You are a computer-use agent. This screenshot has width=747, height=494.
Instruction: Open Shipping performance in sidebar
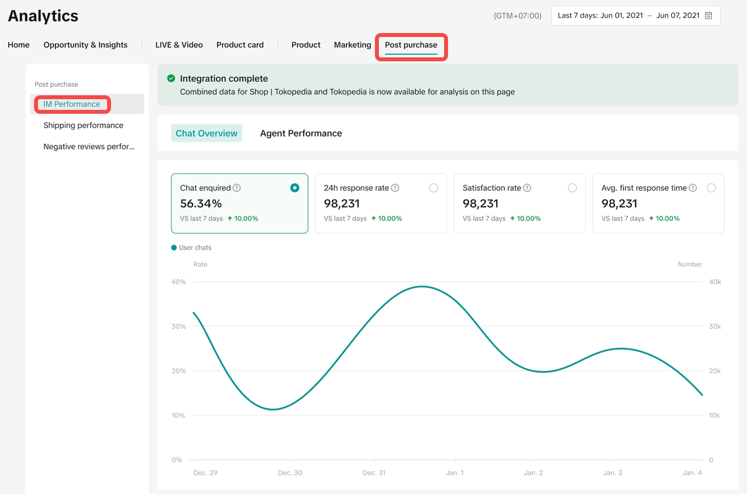[x=83, y=125]
